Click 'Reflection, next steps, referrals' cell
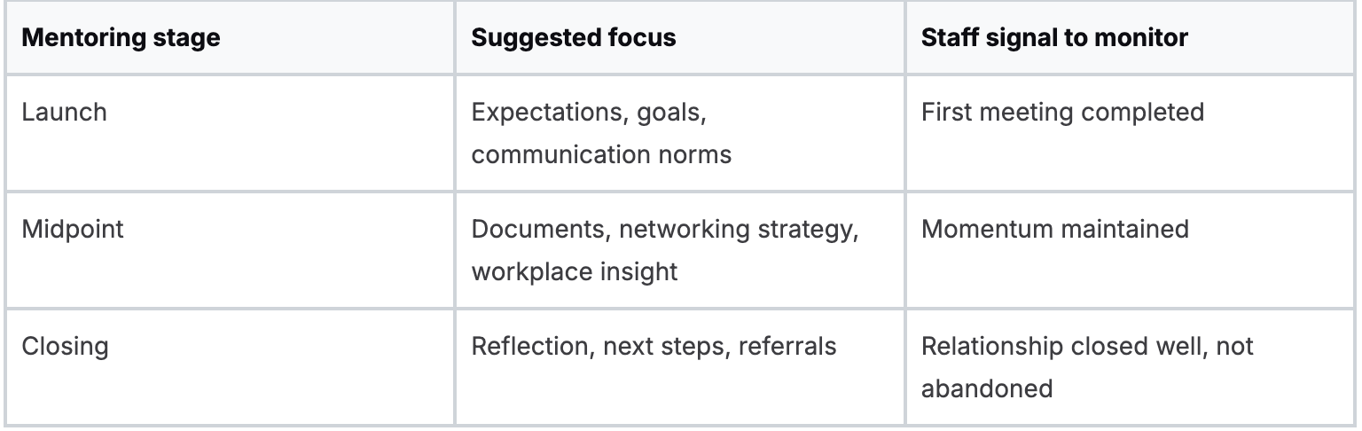 654,345
